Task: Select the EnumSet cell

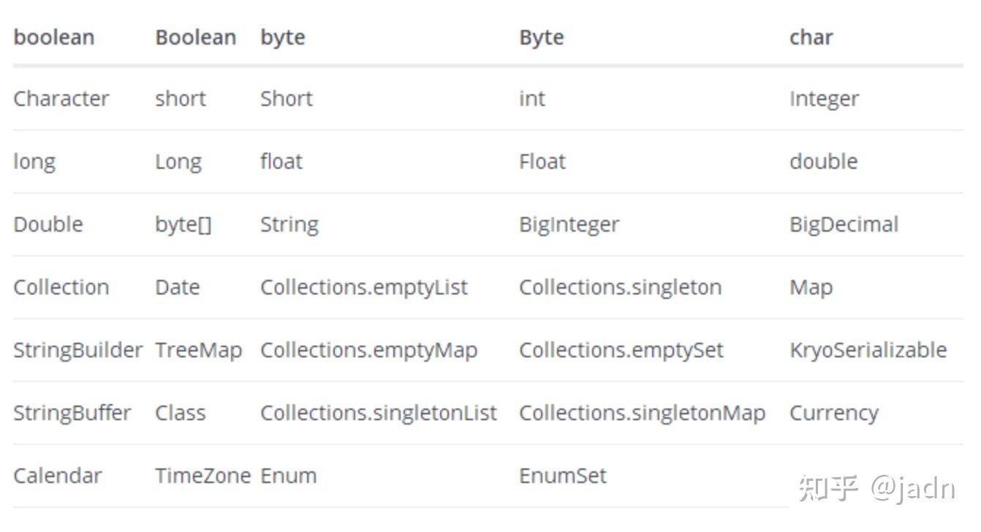Action: tap(562, 476)
